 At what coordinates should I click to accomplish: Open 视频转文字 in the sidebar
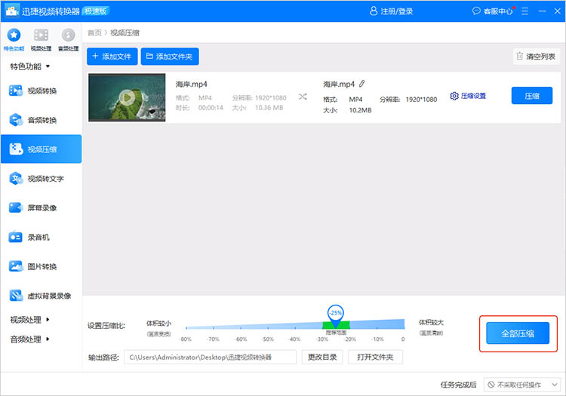pos(41,179)
